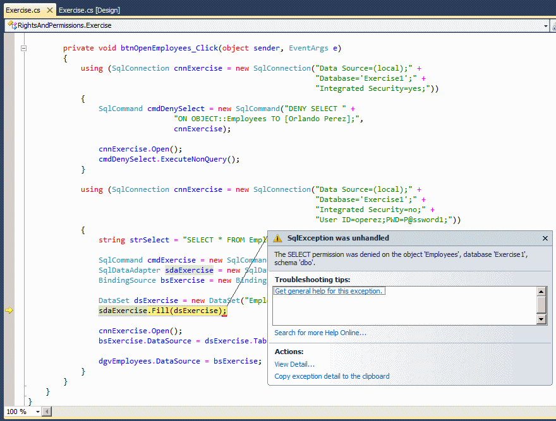The image size is (556, 421).
Task: Collapse the btnOpenEmployees_Click method outline
Action: coord(24,48)
